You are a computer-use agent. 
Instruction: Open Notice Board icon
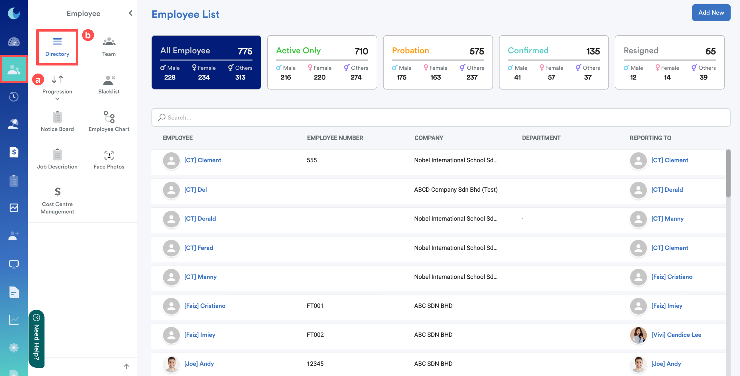click(x=57, y=117)
